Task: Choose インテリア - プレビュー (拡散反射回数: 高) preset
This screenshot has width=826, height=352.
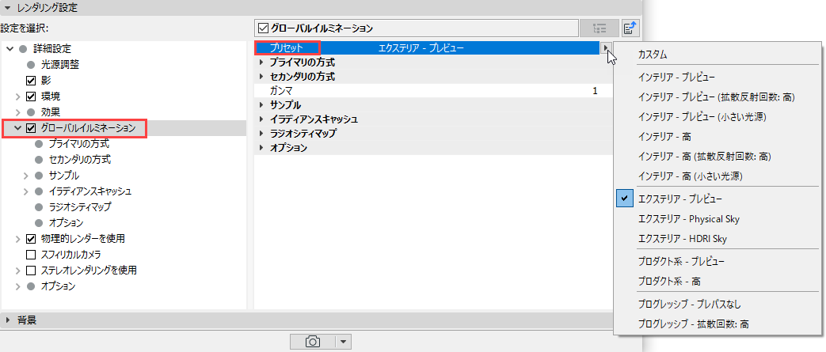Action: click(717, 97)
